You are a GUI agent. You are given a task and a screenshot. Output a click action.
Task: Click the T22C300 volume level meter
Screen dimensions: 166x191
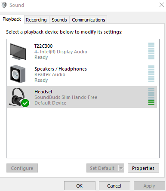coord(151,51)
